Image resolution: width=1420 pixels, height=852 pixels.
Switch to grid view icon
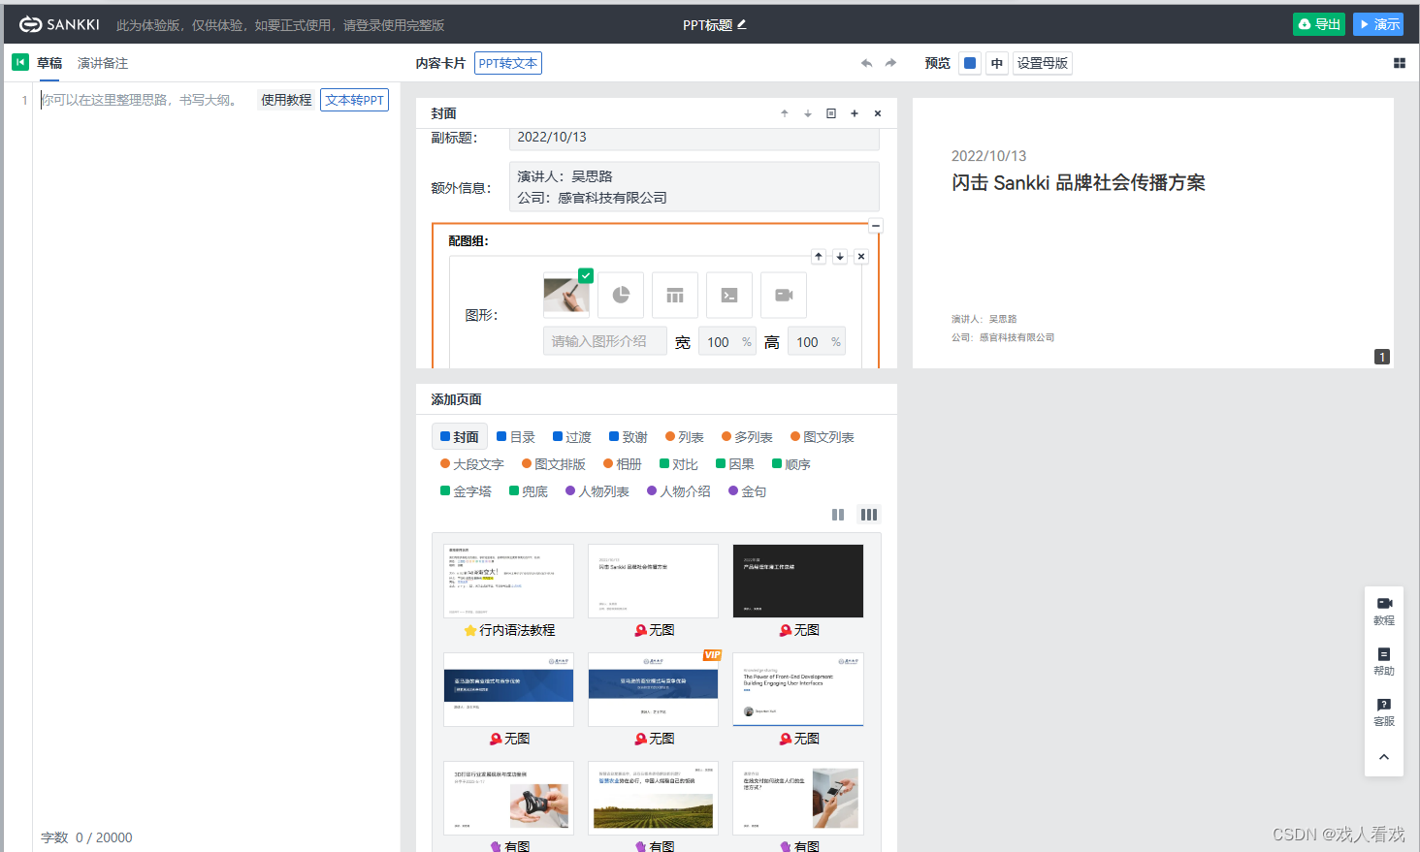[1400, 63]
